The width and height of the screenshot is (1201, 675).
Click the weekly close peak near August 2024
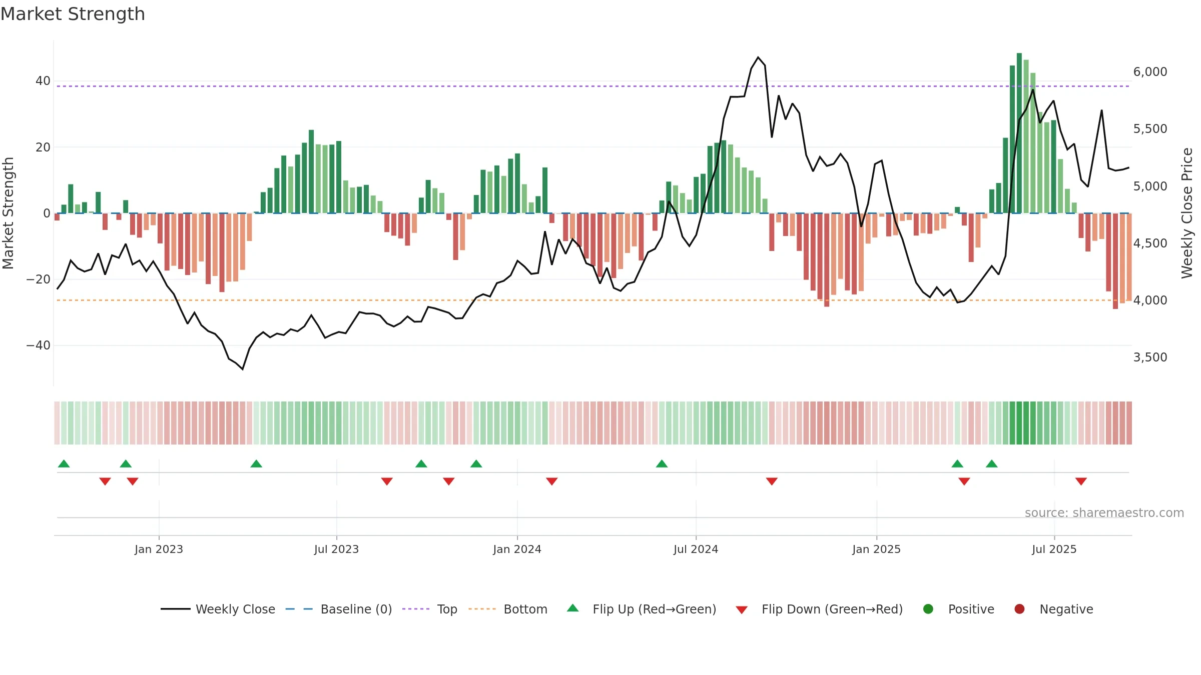click(758, 57)
